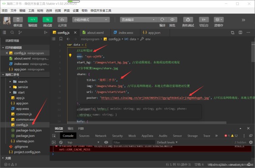The width and height of the screenshot is (255, 168).
Task: Open the 设置 menu
Action: 76,11
